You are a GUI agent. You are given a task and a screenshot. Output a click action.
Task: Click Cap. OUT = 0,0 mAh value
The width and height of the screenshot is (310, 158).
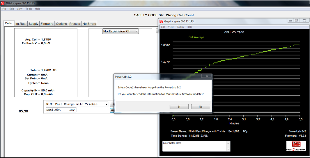click(38, 94)
